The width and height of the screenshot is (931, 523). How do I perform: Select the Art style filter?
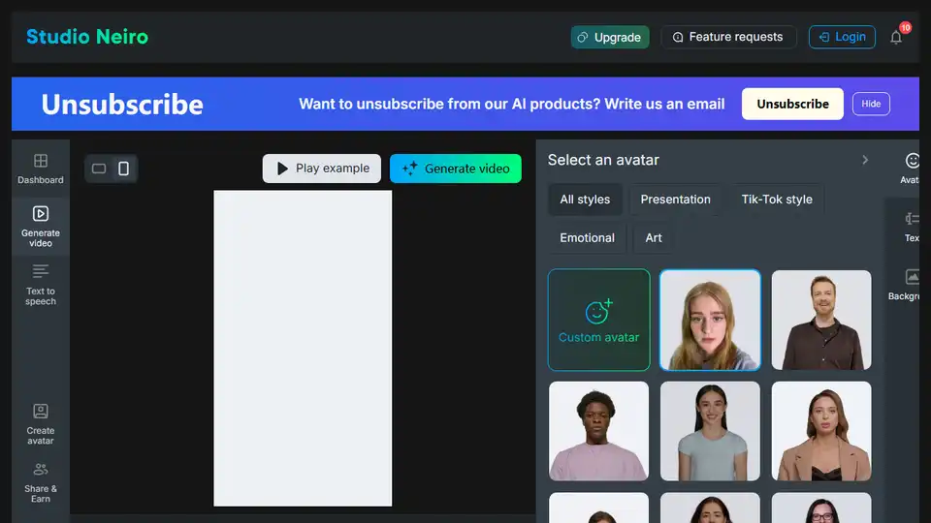(653, 238)
